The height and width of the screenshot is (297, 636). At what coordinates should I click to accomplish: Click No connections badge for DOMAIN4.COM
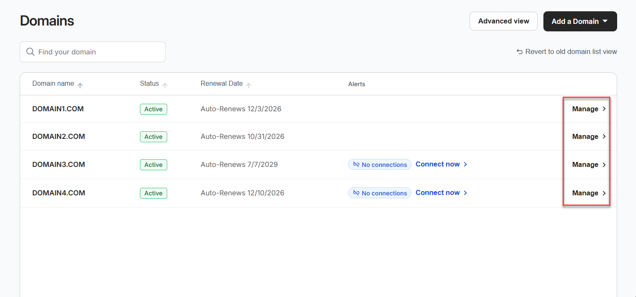(380, 193)
